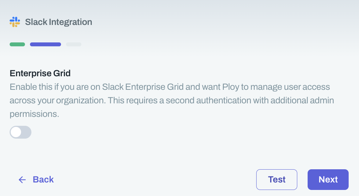Click the word 'Integration' in the header
Viewport: 359px width, 196px height.
(70, 22)
